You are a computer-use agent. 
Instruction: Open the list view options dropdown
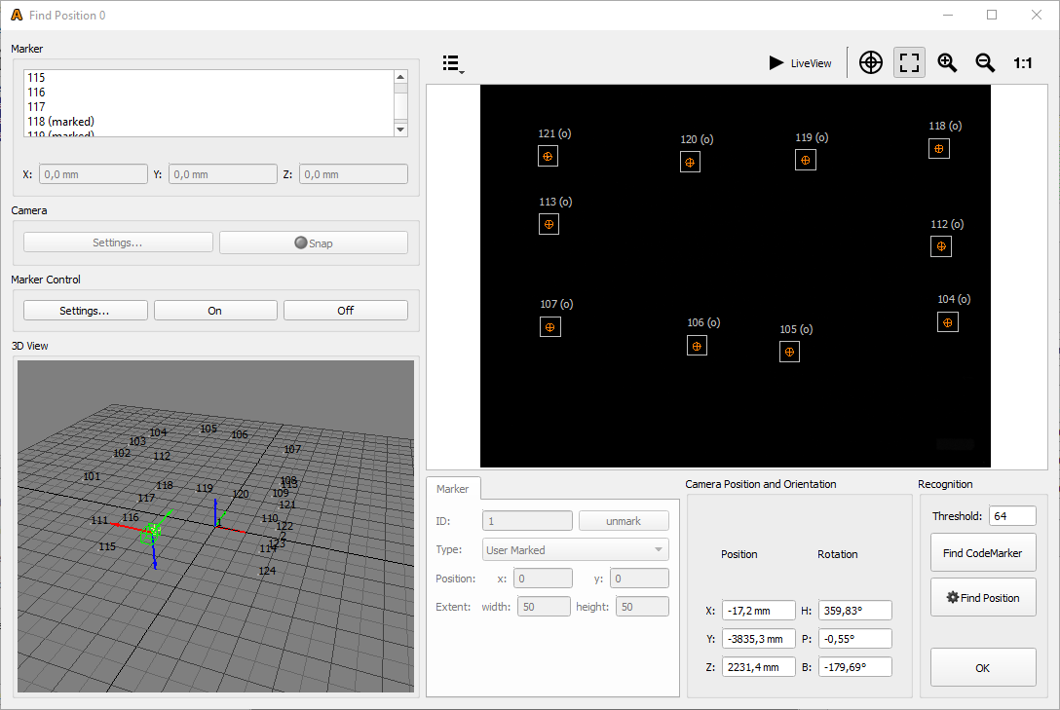(452, 63)
